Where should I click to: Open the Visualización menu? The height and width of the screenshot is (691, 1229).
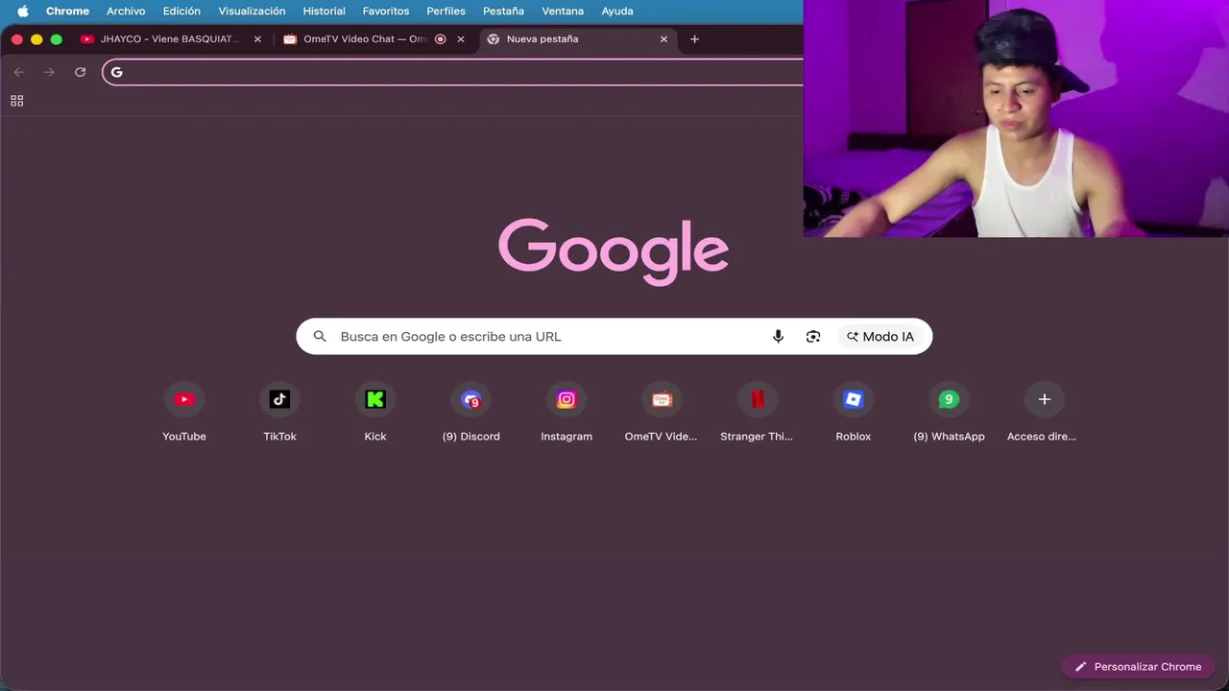point(252,12)
